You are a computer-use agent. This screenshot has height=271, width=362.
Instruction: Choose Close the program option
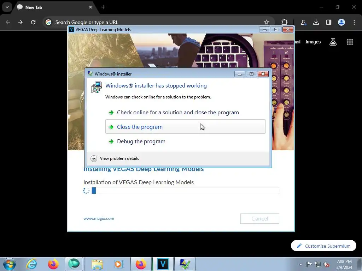click(x=185, y=127)
